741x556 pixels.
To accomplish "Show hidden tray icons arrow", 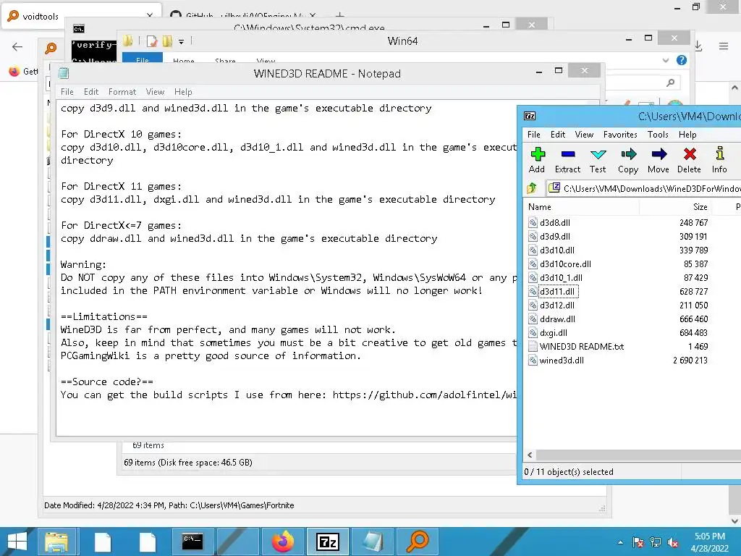I will [620, 542].
